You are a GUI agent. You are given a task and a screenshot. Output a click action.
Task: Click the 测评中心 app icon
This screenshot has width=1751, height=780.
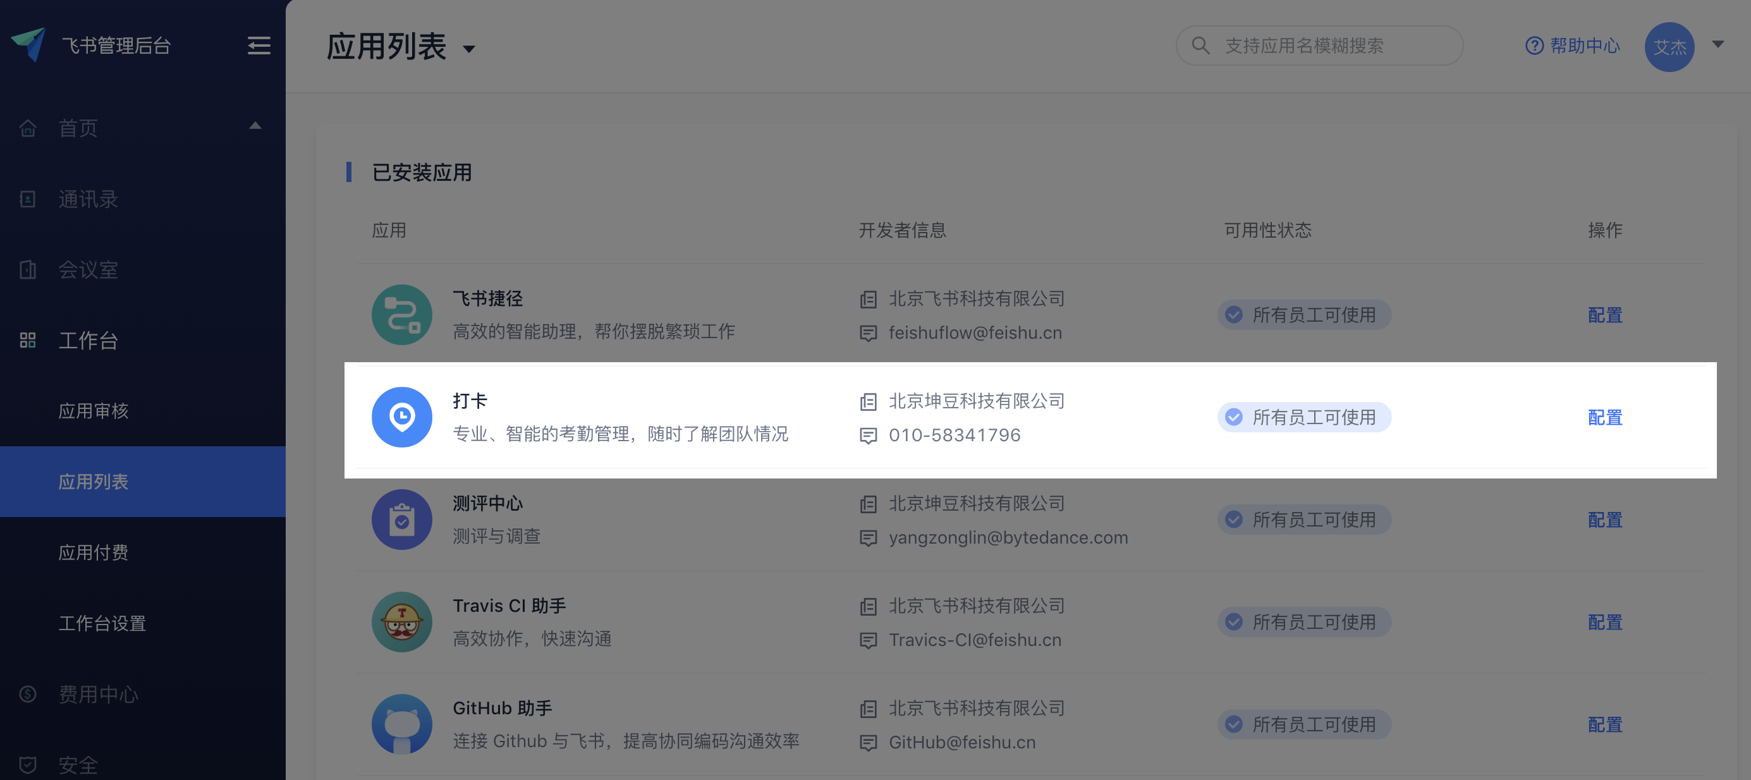[402, 520]
